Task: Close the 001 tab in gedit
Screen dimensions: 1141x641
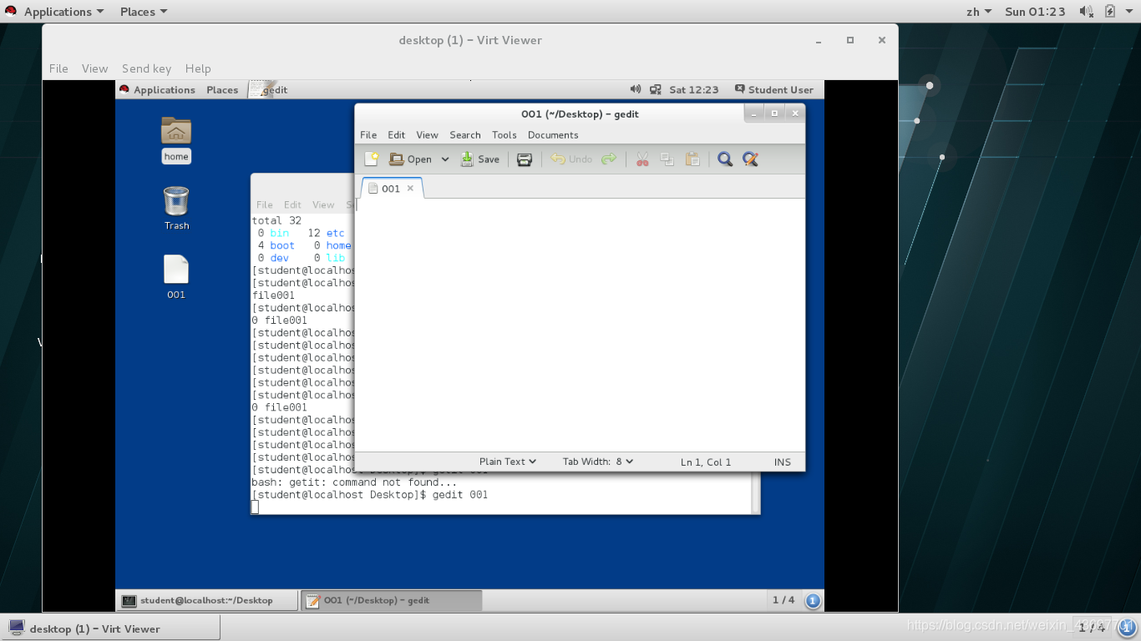Action: 410,189
